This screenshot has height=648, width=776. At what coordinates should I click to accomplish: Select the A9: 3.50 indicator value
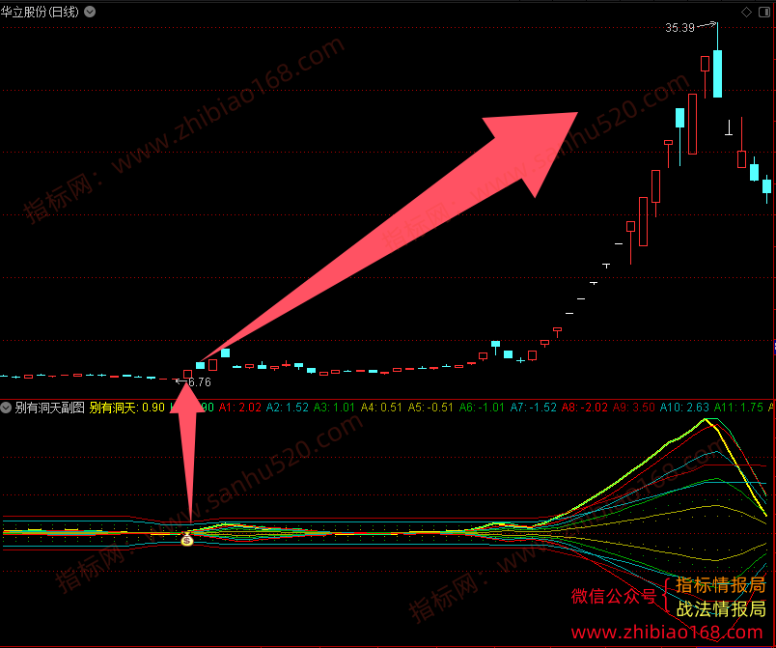pos(634,408)
